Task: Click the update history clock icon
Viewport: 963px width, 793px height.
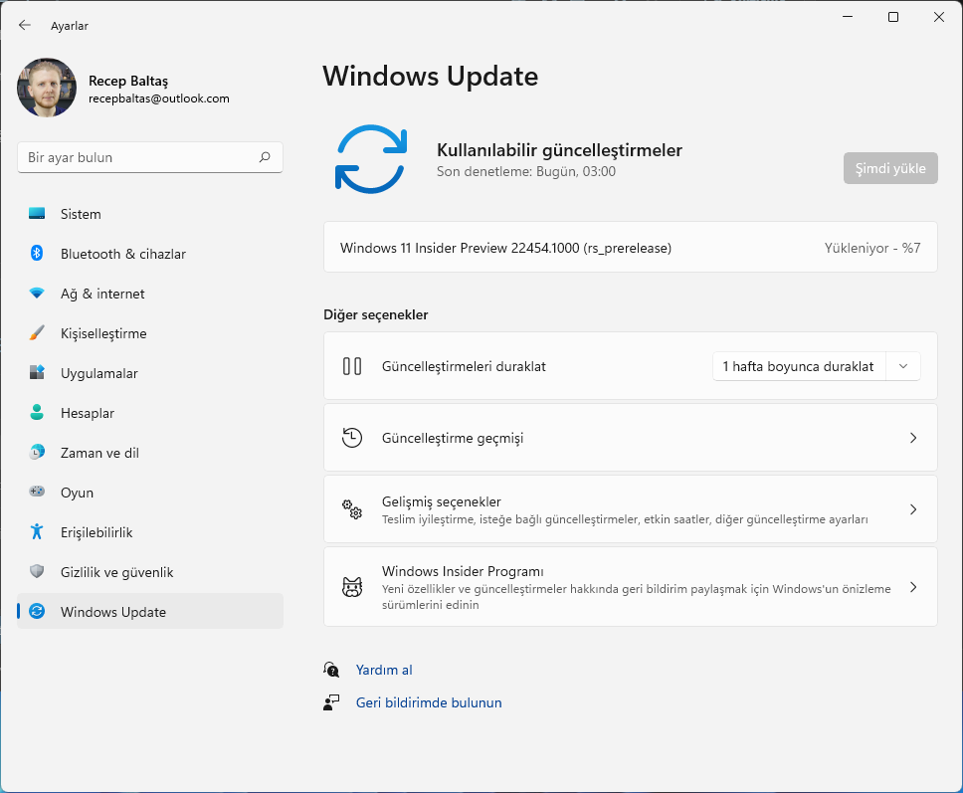Action: point(352,438)
